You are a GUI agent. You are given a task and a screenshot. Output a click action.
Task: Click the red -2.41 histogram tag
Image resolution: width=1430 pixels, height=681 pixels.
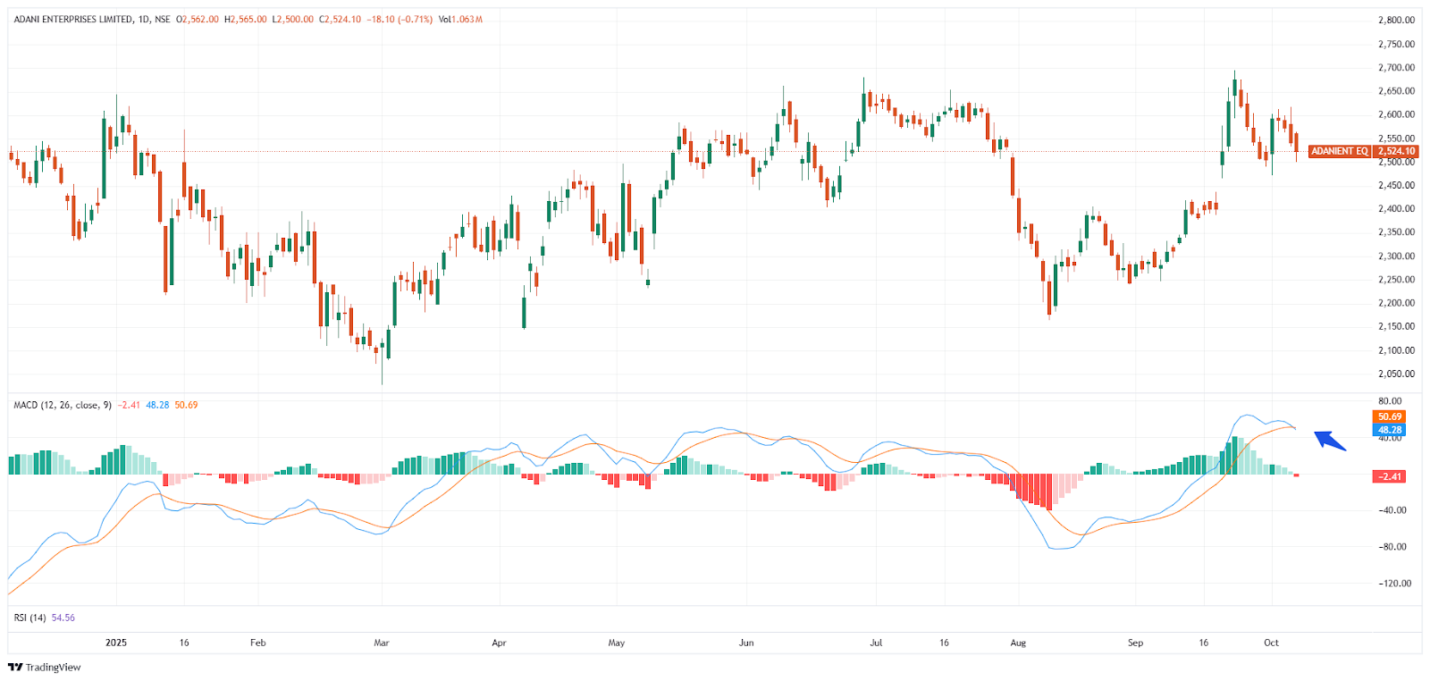1389,476
